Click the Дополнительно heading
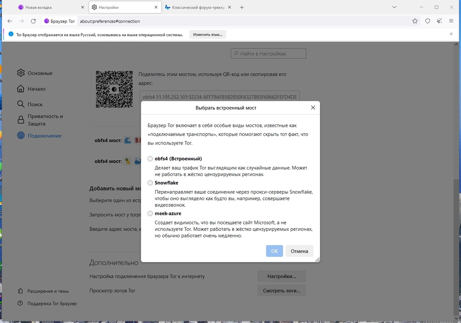Viewport: 461px width, 323px height. (x=114, y=263)
